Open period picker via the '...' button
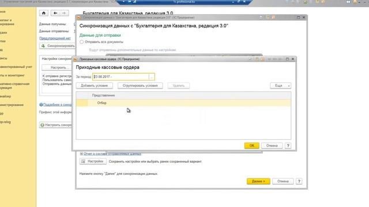This screenshot has height=207, width=369. tap(152, 76)
